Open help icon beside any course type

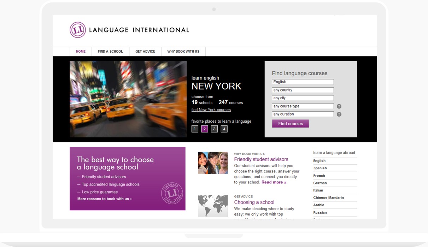pos(339,106)
